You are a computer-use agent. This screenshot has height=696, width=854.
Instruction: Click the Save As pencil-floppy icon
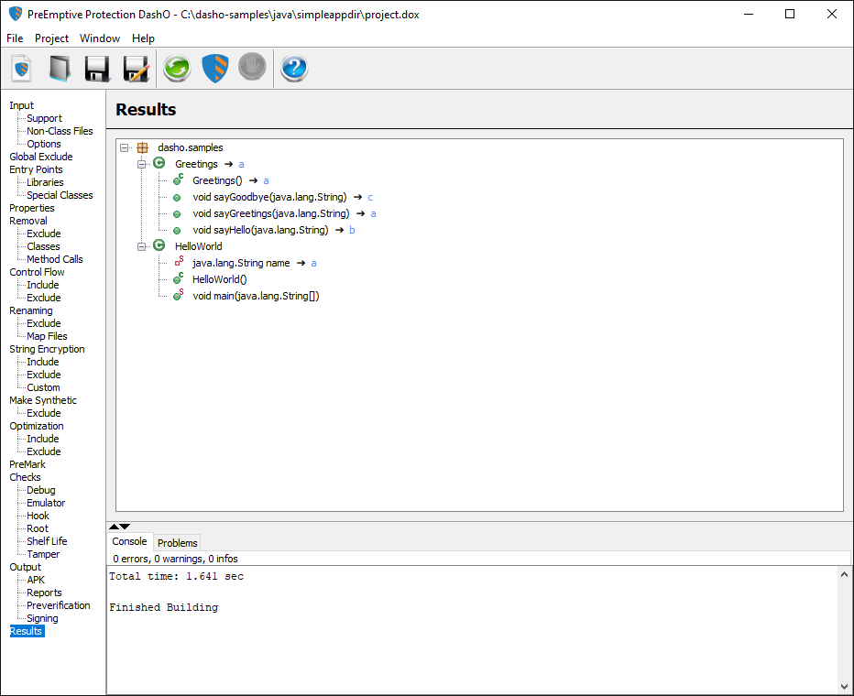(137, 69)
